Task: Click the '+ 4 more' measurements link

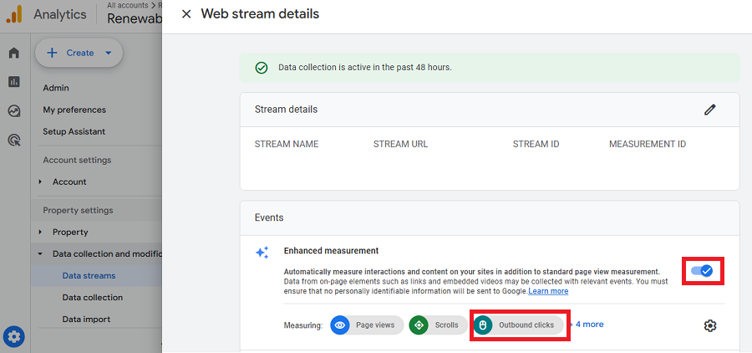Action: [x=587, y=325]
